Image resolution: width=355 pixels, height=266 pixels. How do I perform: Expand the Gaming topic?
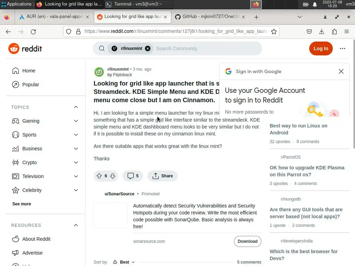(76, 121)
